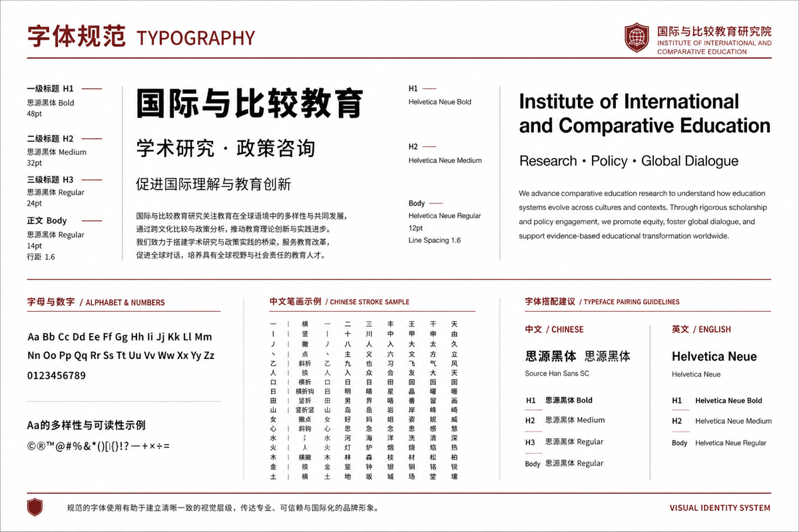Click the English paragraph starting 'We advance comparative'
The width and height of the screenshot is (799, 532).
point(643,215)
